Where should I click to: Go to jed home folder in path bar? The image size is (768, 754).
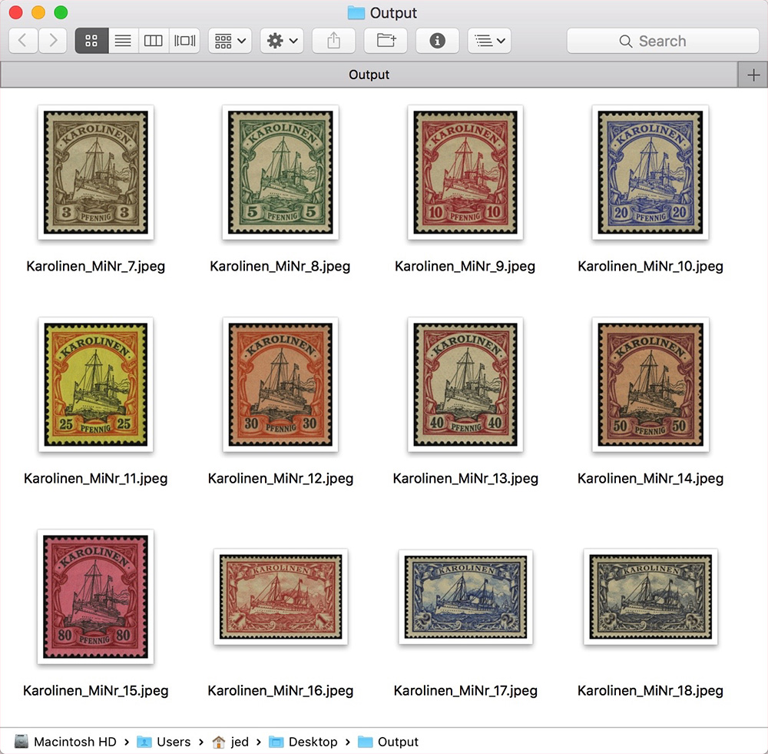pyautogui.click(x=230, y=742)
